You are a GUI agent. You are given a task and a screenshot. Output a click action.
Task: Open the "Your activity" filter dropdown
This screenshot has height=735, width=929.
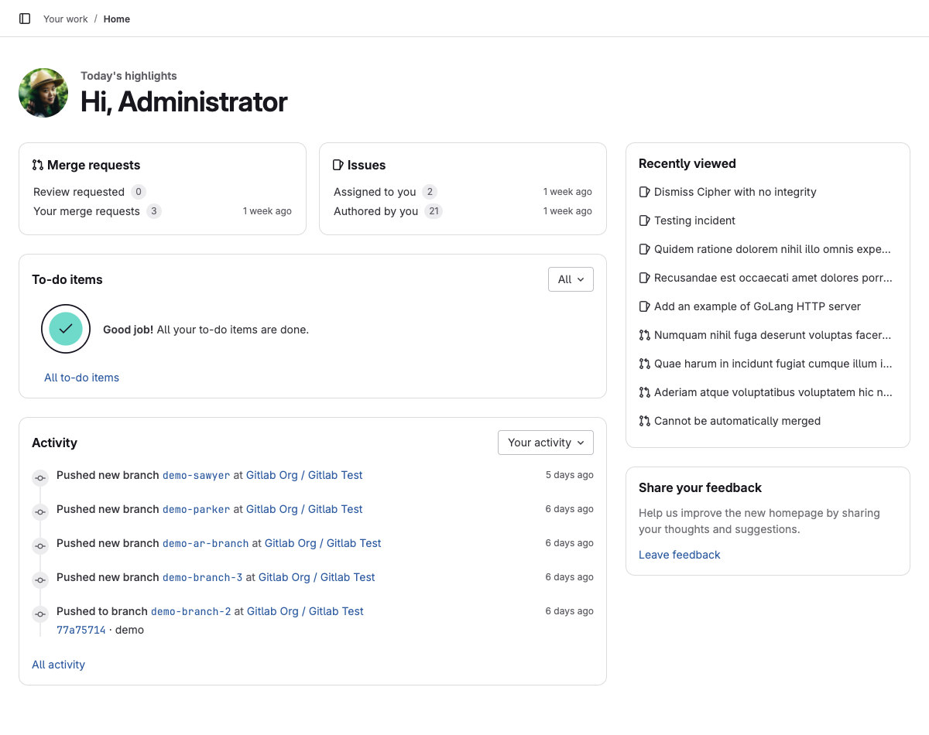(x=545, y=443)
